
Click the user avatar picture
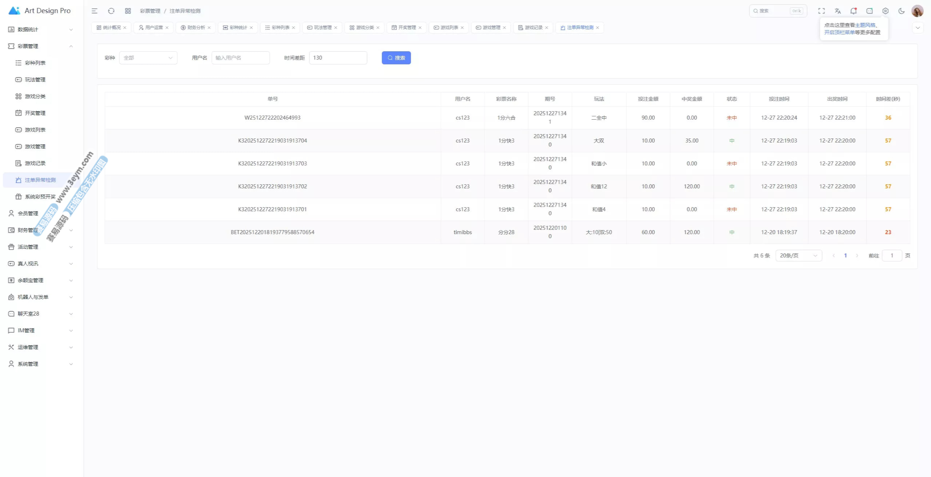pyautogui.click(x=917, y=11)
